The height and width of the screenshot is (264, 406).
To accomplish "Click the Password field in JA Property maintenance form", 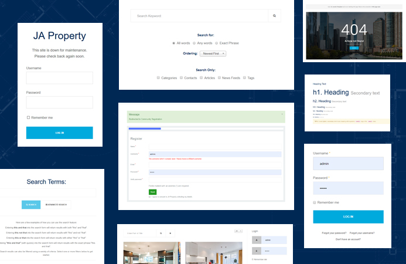I will click(60, 103).
